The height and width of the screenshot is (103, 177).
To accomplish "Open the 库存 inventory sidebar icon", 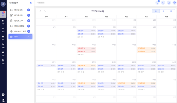I will [x=3, y=38].
